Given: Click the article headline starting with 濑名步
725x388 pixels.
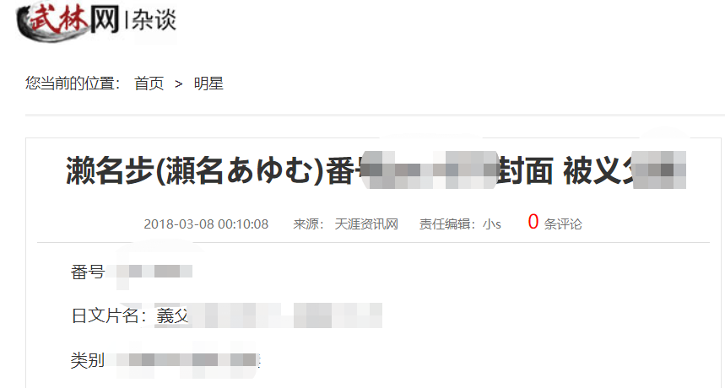Looking at the screenshot, I should [376, 171].
